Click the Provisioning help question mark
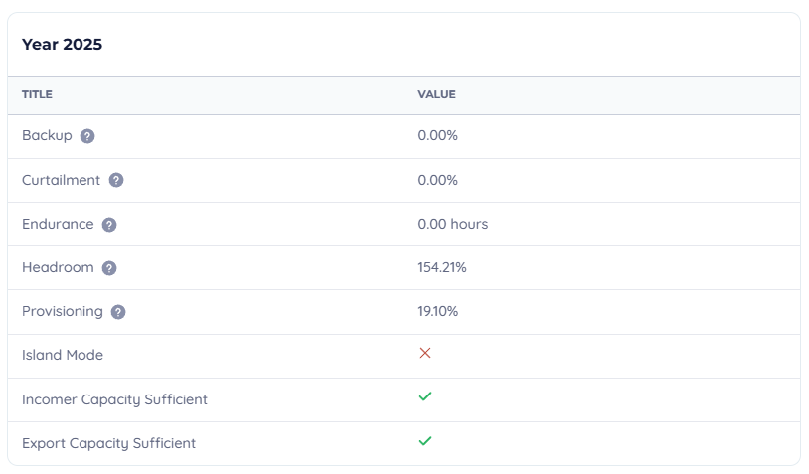The image size is (809, 474). (118, 312)
